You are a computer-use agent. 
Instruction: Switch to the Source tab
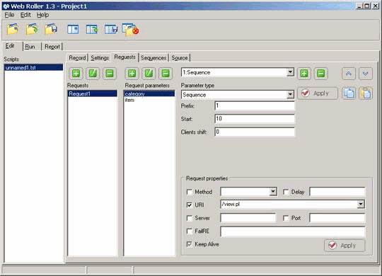tap(180, 58)
